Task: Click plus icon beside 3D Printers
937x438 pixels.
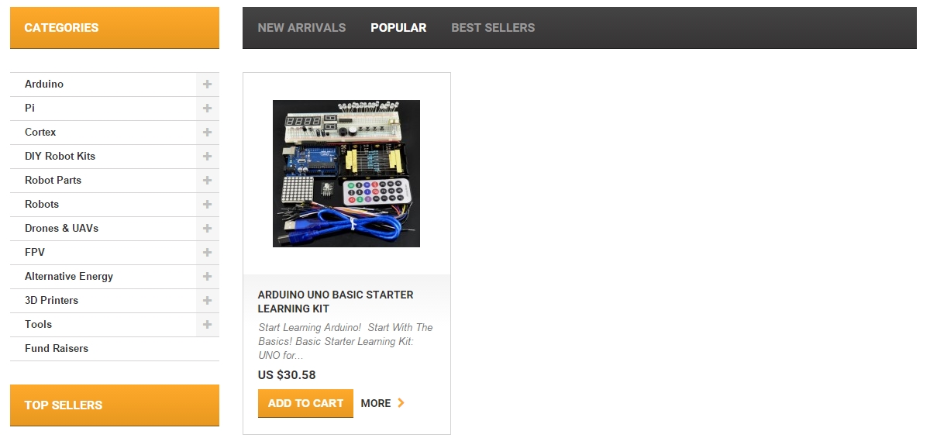Action: (207, 300)
